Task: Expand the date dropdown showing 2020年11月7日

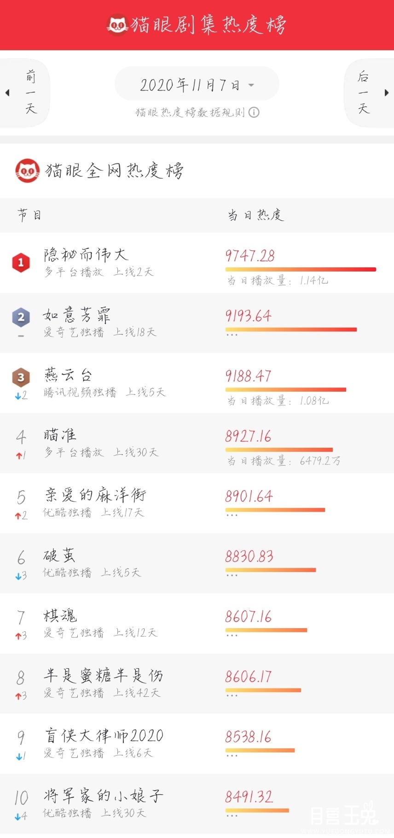Action: click(x=197, y=84)
